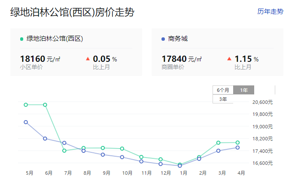Click green legend dot for 绿地泊林公馆(西区)

22,39
